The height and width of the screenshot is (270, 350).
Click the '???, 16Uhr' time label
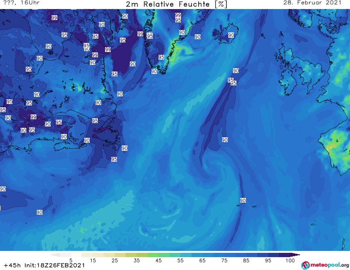(21, 3)
